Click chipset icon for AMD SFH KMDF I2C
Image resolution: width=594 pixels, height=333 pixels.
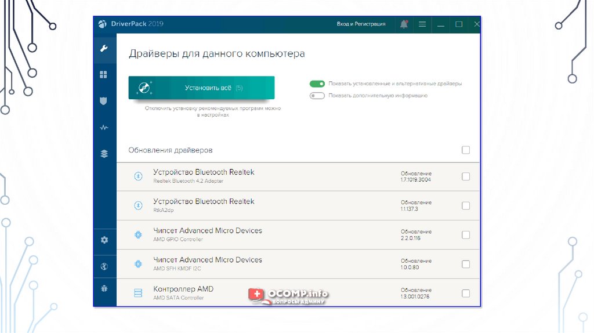pyautogui.click(x=138, y=263)
